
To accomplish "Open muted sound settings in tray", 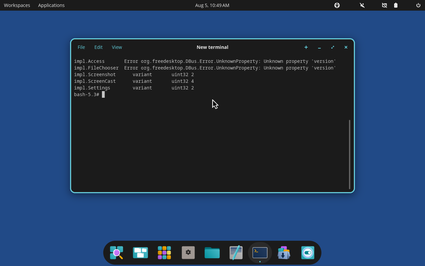I will (x=362, y=5).
